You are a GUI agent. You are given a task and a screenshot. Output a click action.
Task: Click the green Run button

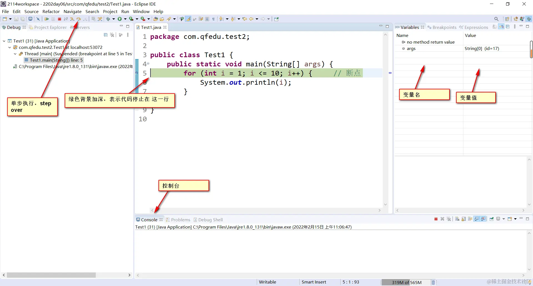click(x=120, y=19)
